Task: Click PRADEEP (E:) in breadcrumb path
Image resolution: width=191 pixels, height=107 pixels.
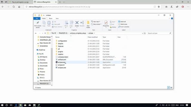Action: [63, 33]
